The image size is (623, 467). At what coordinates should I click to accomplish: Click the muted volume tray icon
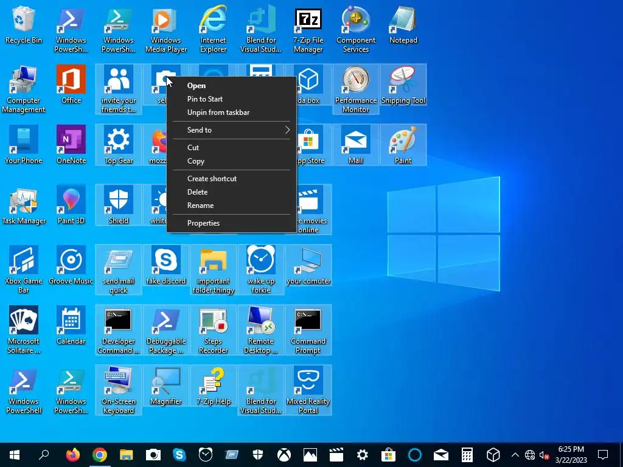click(x=544, y=455)
